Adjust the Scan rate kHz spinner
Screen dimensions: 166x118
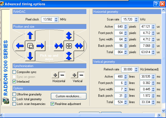coord(136,19)
